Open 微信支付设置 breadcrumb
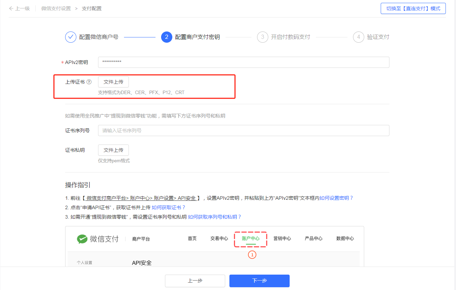This screenshot has height=290, width=456. coord(56,8)
